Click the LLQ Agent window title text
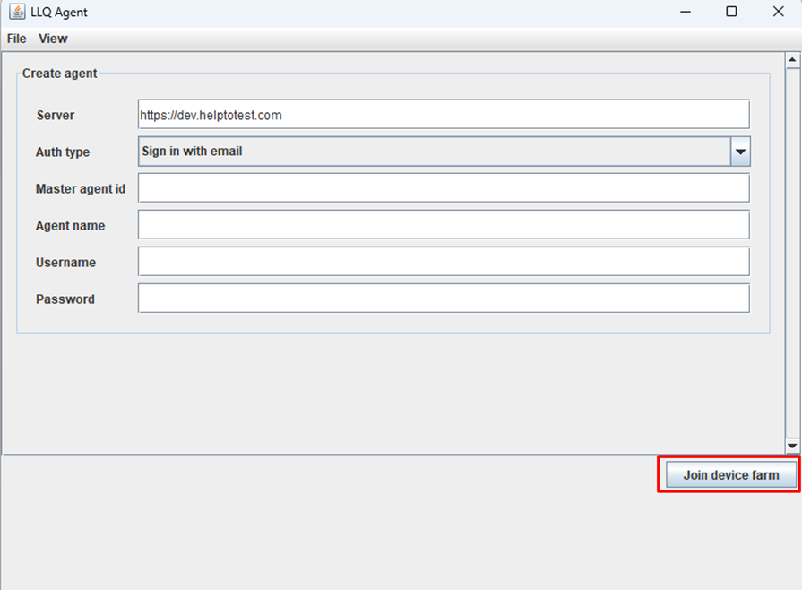802x590 pixels. (x=59, y=13)
